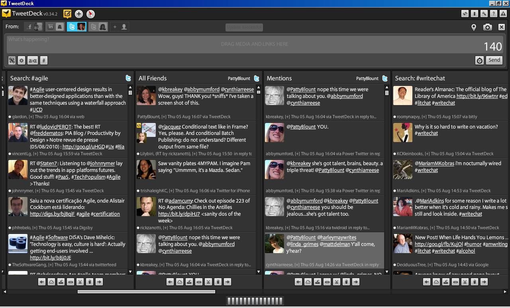Deselect the highlighted blue Twitter account

click(x=76, y=27)
